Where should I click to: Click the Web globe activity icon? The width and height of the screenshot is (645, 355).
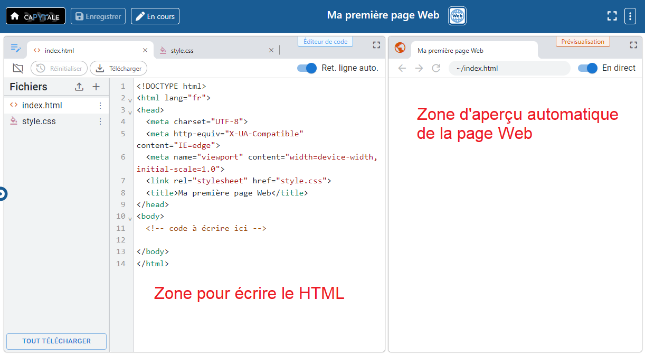(x=457, y=16)
